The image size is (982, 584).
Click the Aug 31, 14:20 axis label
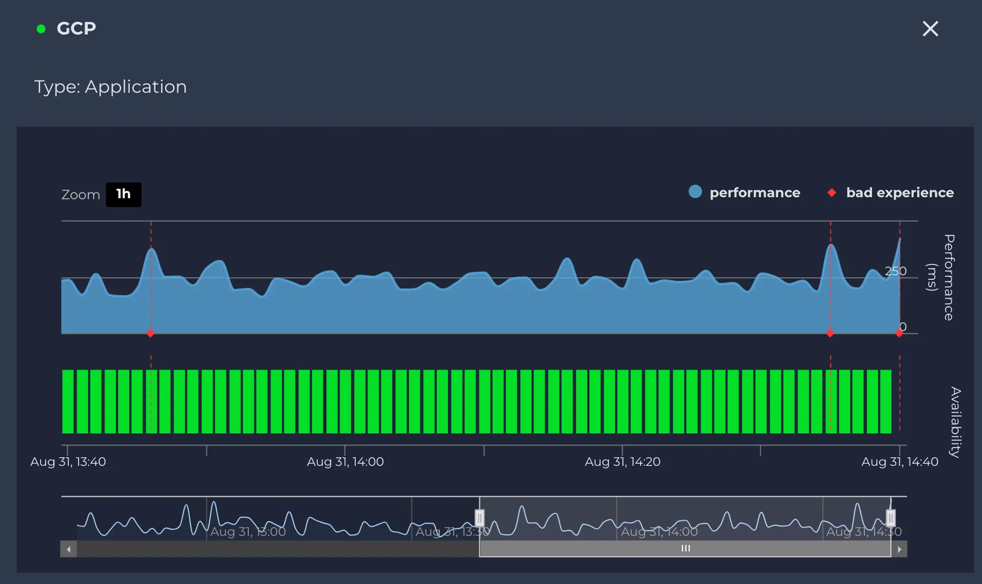[x=623, y=462]
